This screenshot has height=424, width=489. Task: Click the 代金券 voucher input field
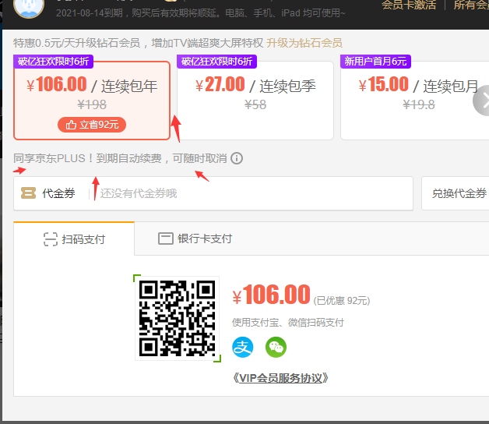[249, 193]
